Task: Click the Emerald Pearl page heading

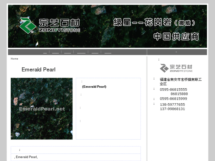Action: (x=38, y=69)
